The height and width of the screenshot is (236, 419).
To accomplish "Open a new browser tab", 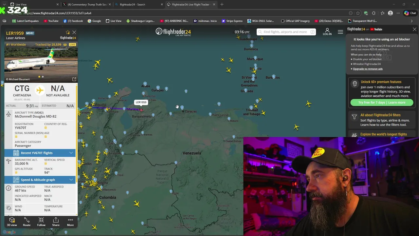I will pyautogui.click(x=222, y=4).
